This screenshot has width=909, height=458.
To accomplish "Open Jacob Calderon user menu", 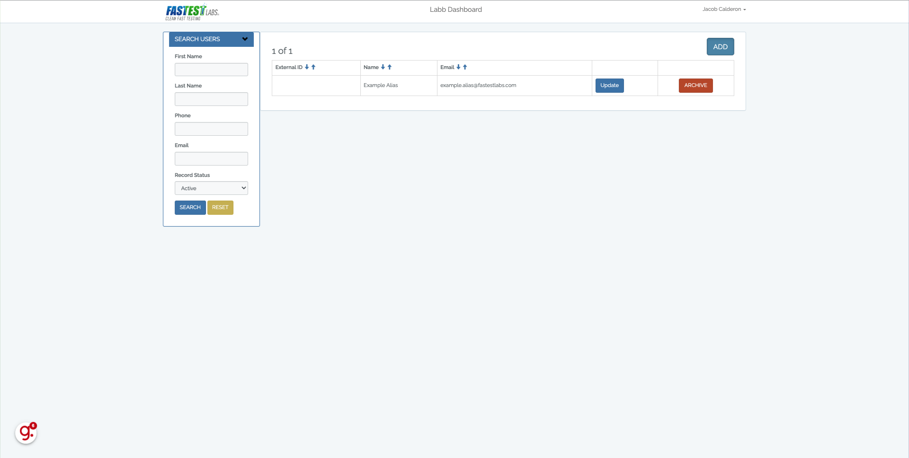I will click(724, 9).
